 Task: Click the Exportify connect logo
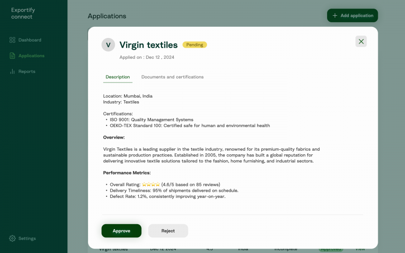coord(22,13)
